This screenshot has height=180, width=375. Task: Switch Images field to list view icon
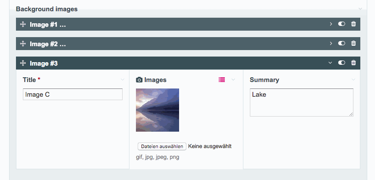tap(222, 80)
